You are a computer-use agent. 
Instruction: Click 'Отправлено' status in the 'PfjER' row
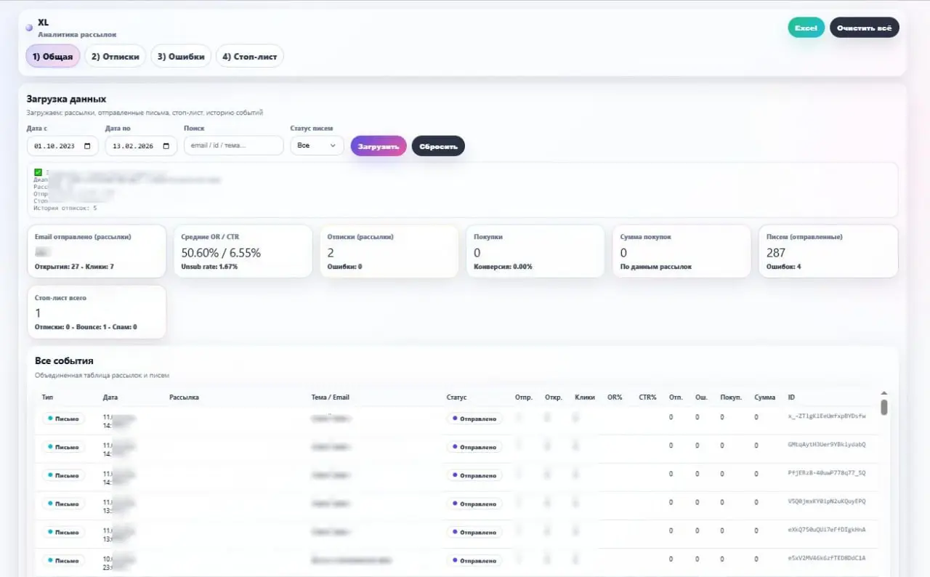tap(474, 475)
